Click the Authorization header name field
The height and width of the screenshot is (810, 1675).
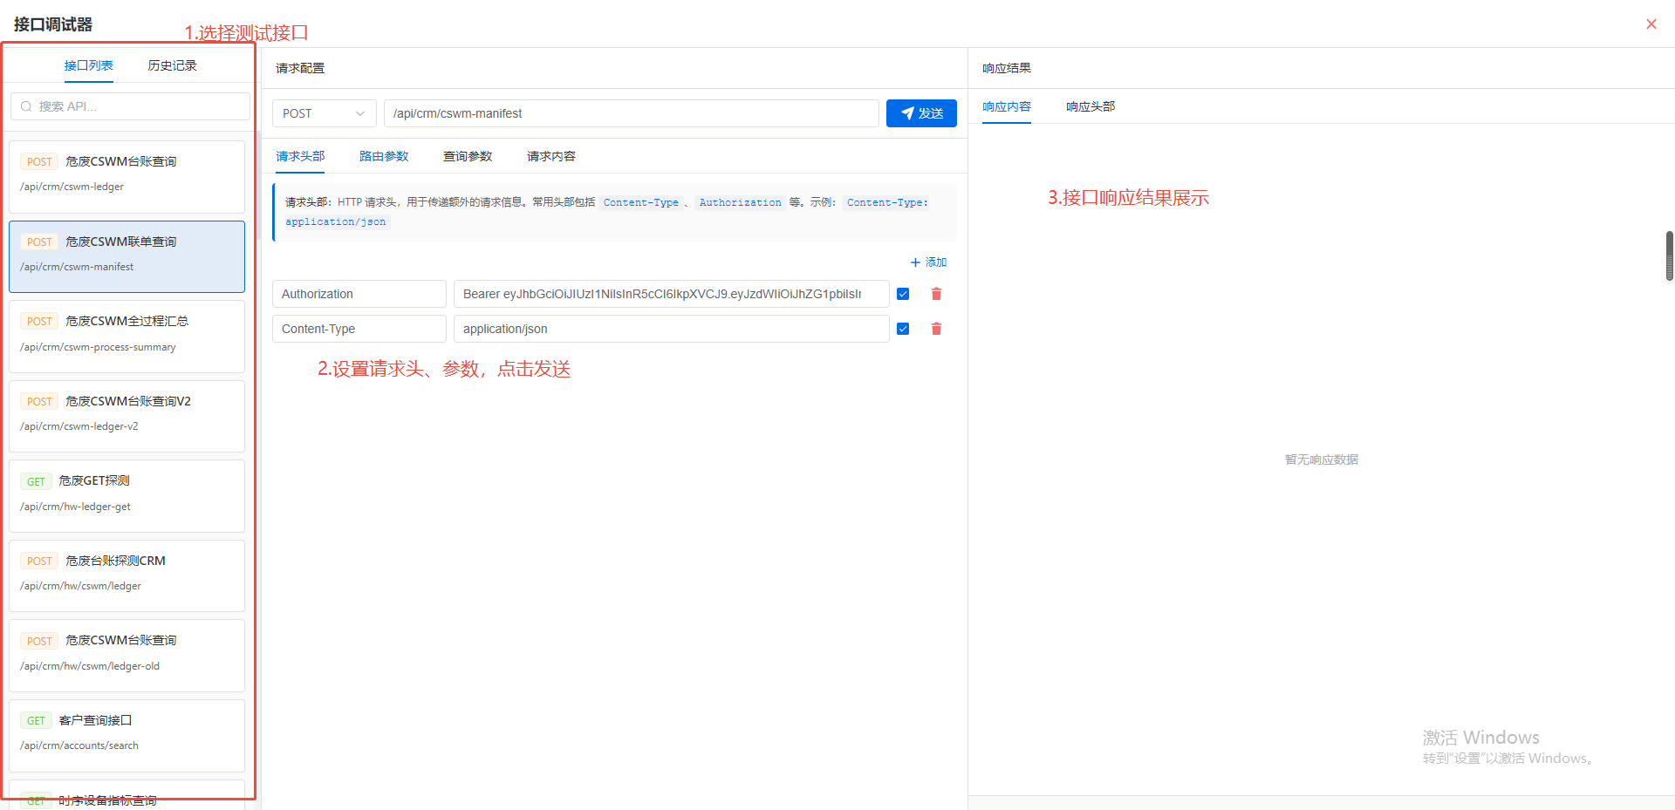pos(359,294)
